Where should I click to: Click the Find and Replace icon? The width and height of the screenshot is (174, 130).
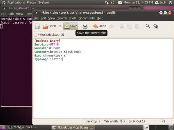click(156, 26)
